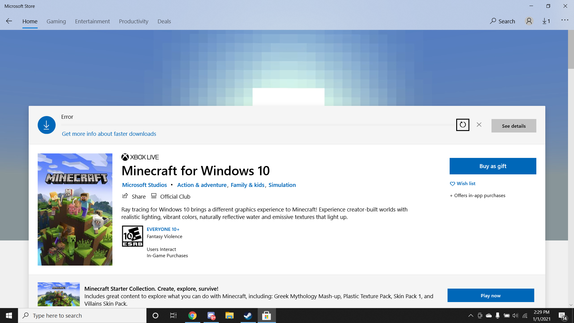The image size is (574, 323).
Task: Open the Minecraft Starter Collection thumbnail
Action: pyautogui.click(x=59, y=294)
